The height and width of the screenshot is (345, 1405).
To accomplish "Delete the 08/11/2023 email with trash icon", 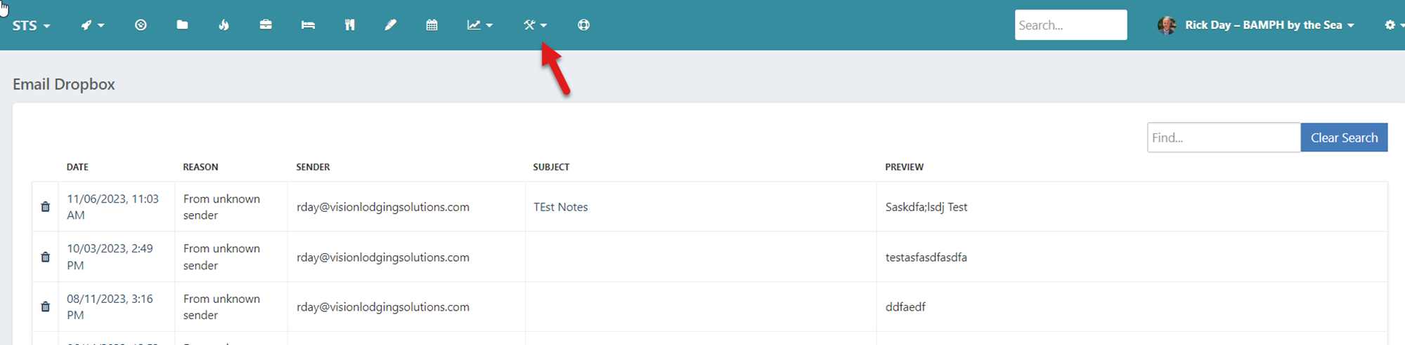I will [x=45, y=307].
